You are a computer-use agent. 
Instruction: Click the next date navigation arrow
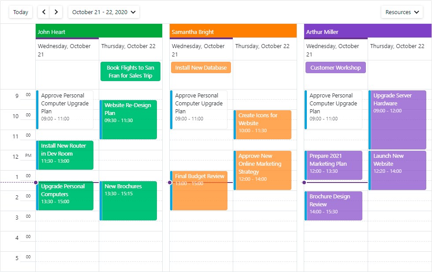tap(56, 12)
